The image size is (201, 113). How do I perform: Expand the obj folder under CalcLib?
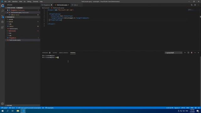click(10, 24)
